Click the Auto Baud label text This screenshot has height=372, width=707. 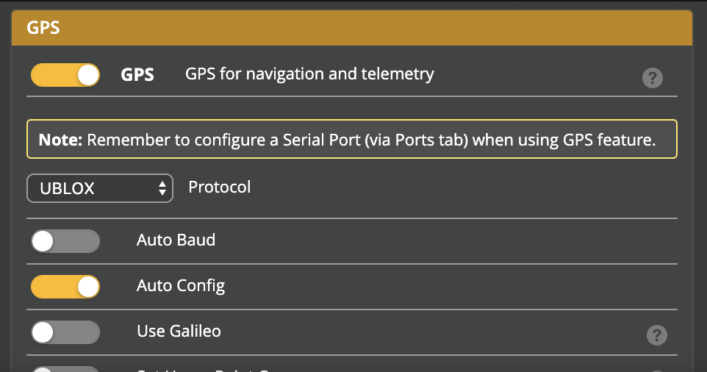[176, 240]
